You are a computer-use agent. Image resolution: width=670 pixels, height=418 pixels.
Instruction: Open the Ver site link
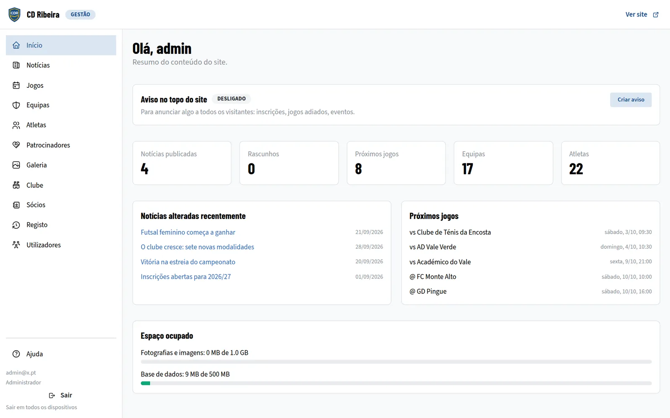(x=642, y=15)
